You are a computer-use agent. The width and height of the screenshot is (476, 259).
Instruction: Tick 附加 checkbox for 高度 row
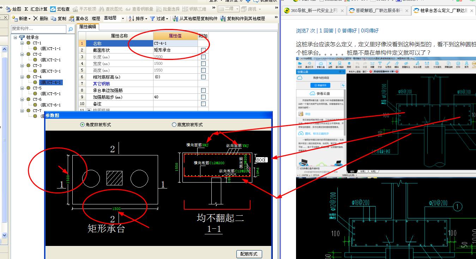coord(203,70)
